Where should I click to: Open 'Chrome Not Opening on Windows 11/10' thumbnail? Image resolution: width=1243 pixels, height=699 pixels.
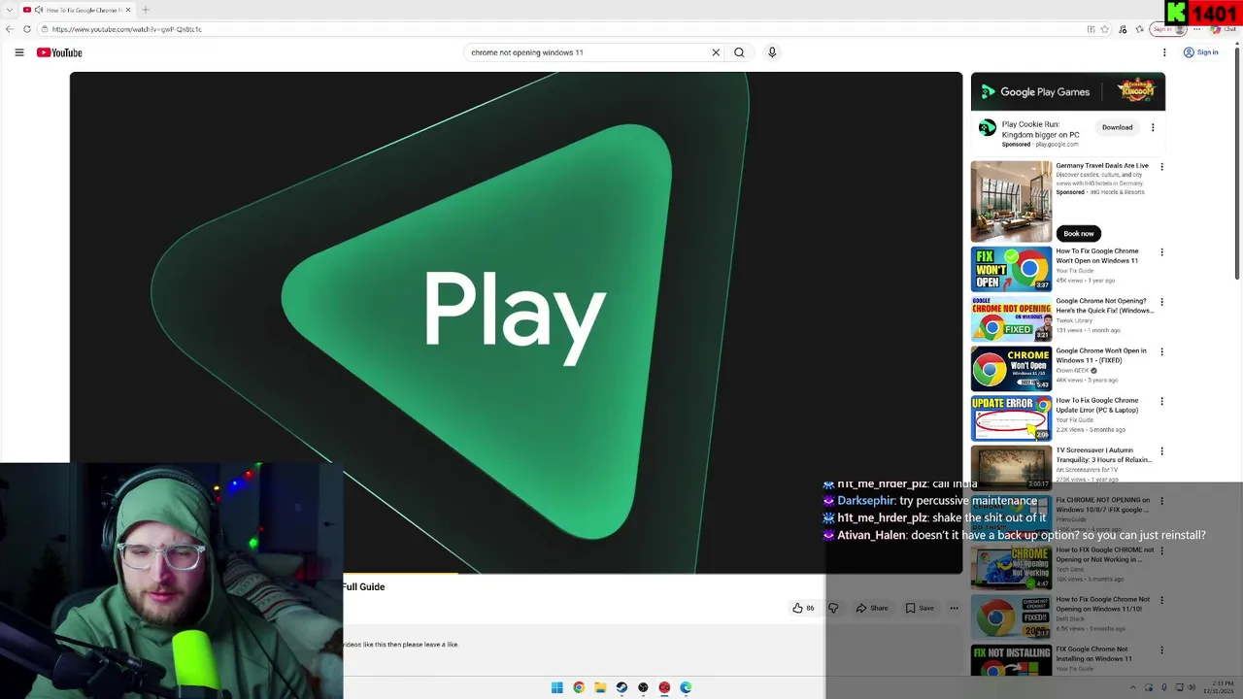(x=1011, y=616)
